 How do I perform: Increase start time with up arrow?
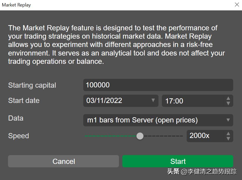pyautogui.click(x=228, y=98)
